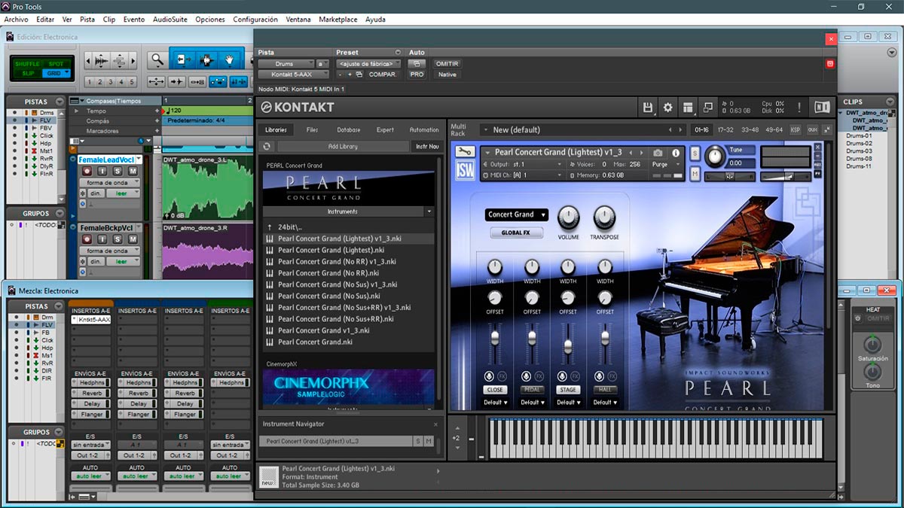This screenshot has height=508, width=904.
Task: Select 17-32 channel page in Multi Rack
Action: 726,129
